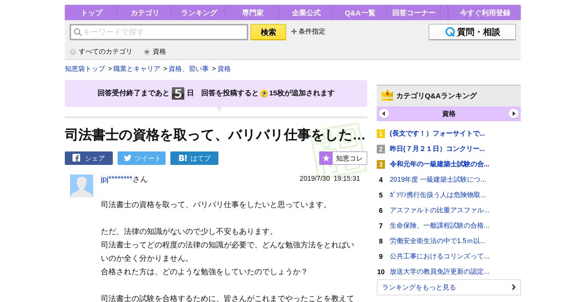This screenshot has height=302, width=576.
Task: Click the plus icon beside 条件指定
Action: click(294, 32)
